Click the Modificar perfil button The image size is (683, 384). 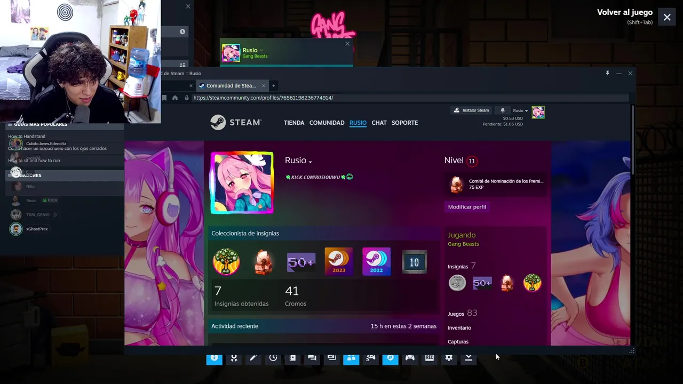[467, 207]
